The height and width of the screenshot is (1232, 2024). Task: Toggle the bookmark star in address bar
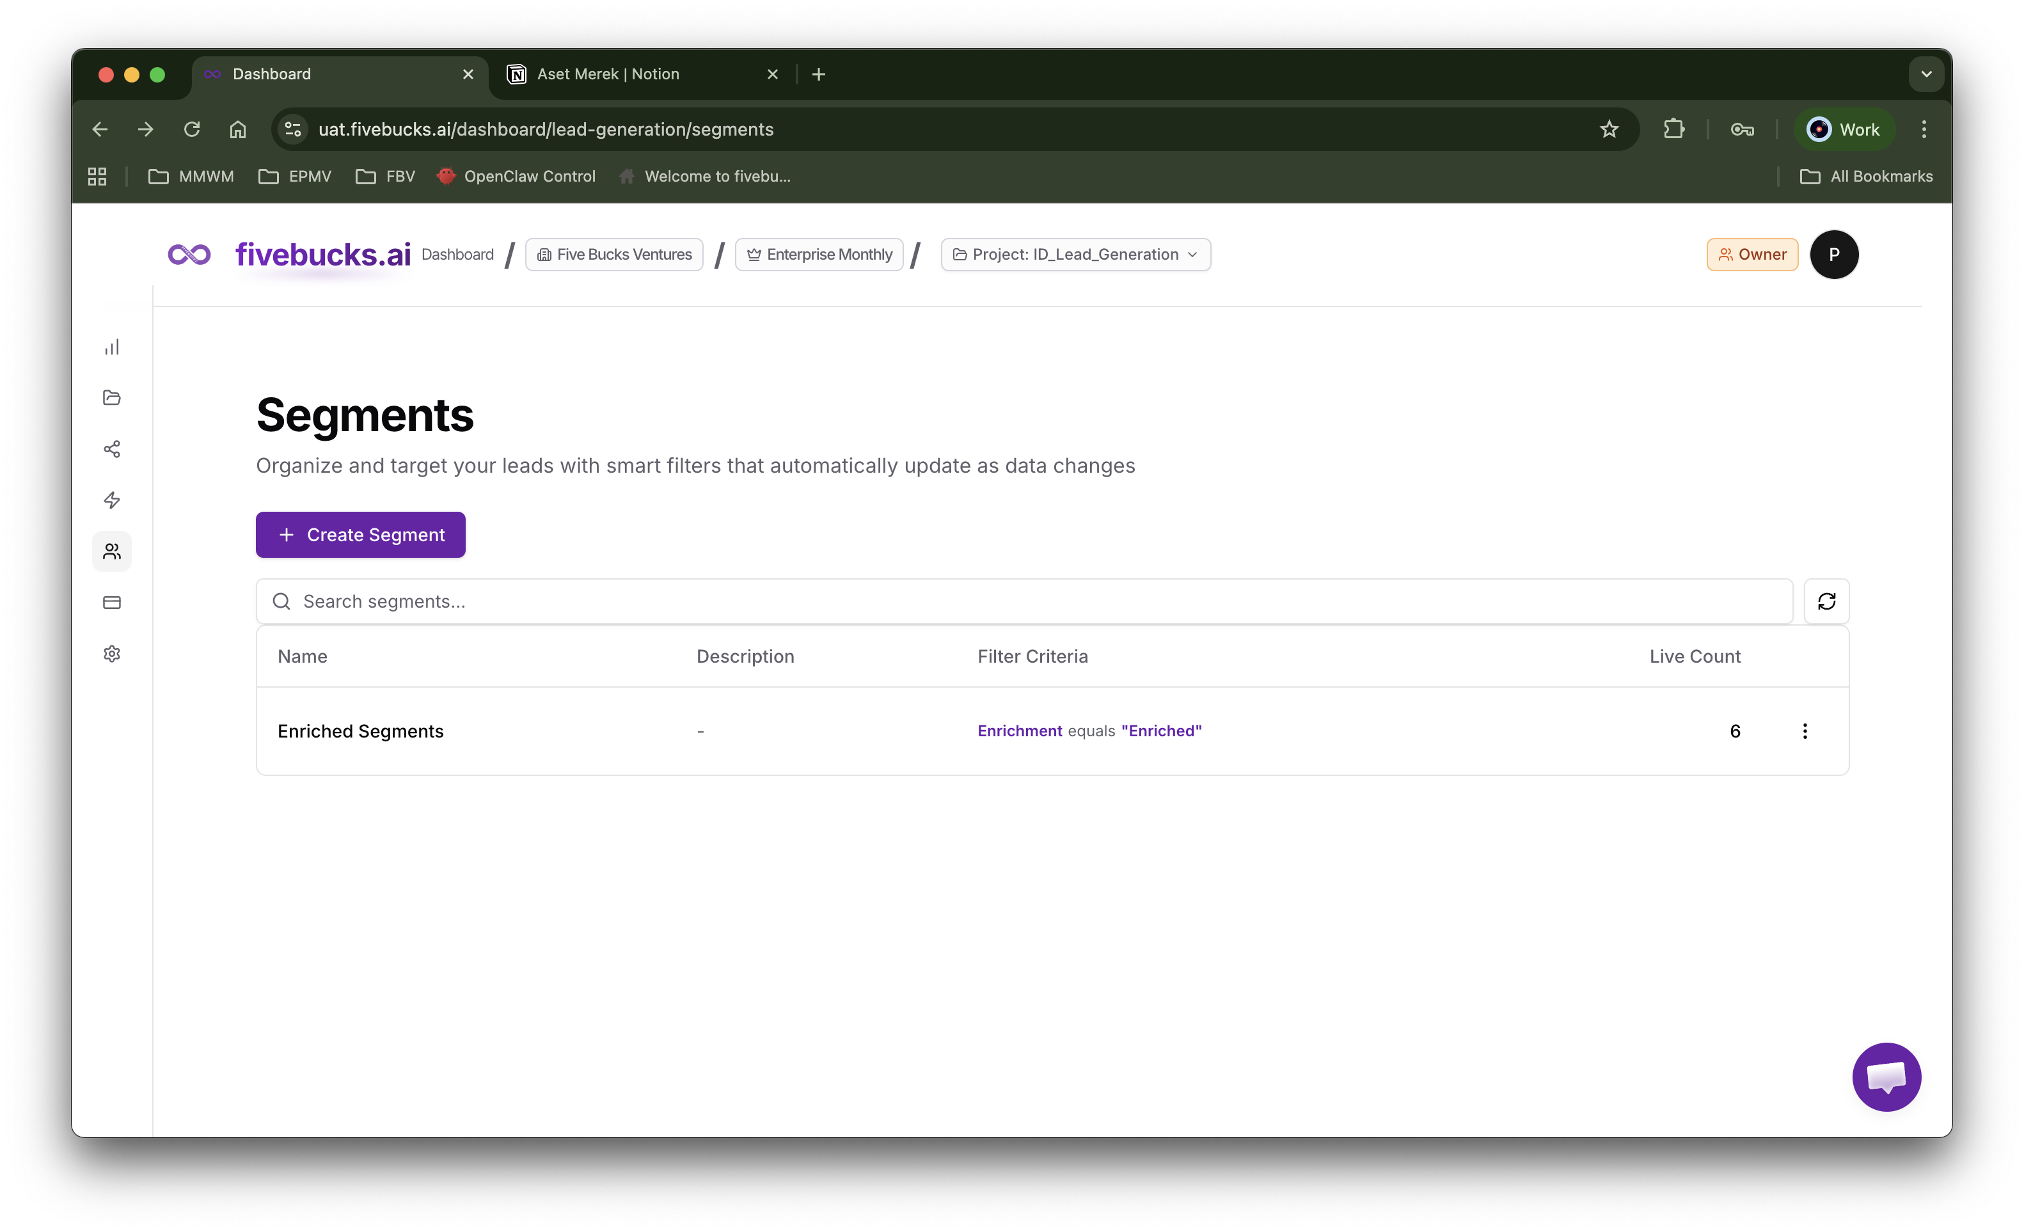click(1609, 129)
